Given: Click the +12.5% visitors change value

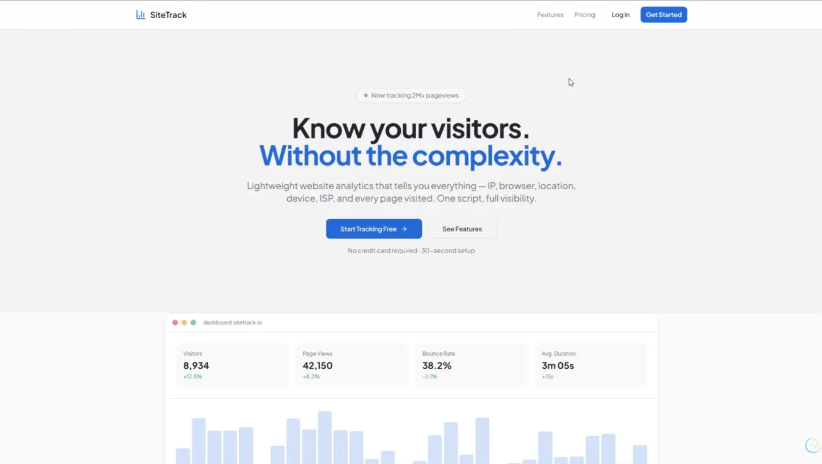Looking at the screenshot, I should (192, 377).
